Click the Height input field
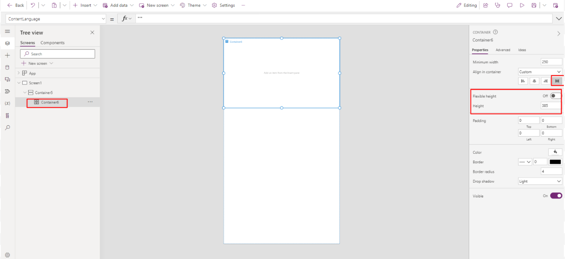The width and height of the screenshot is (565, 259). pyautogui.click(x=551, y=106)
